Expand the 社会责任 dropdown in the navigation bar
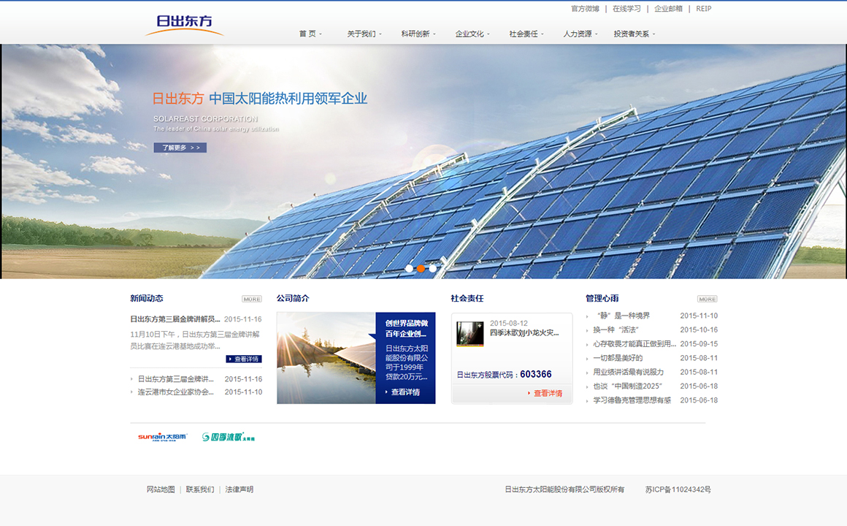 pyautogui.click(x=526, y=34)
